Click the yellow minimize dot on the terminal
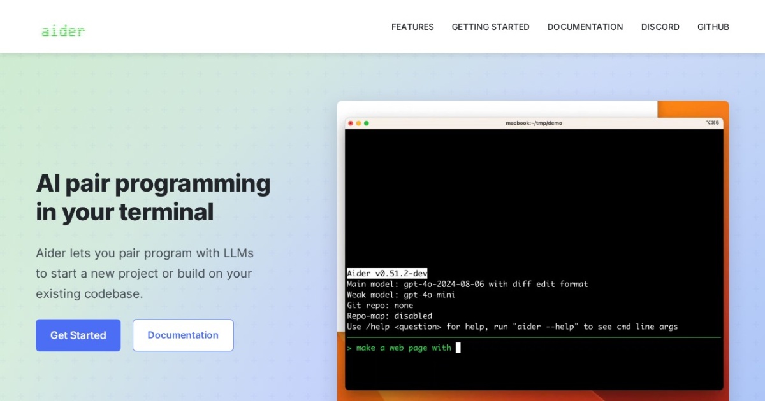The width and height of the screenshot is (765, 401). [x=359, y=123]
